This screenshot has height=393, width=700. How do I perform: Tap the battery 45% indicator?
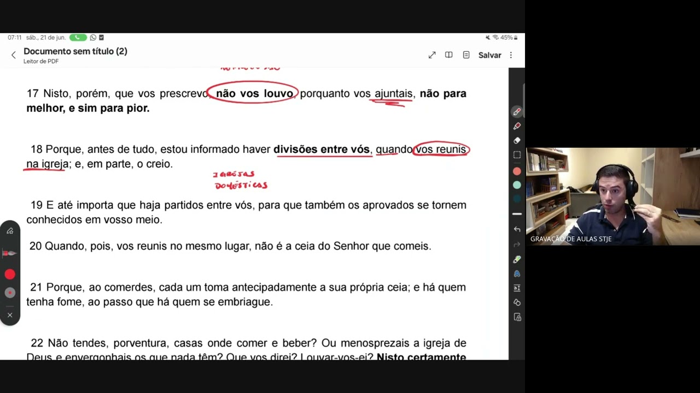[x=509, y=38]
